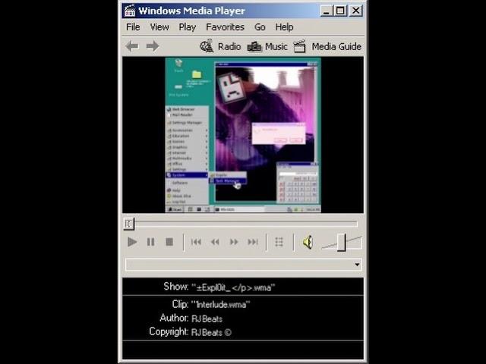Open the File menu
The width and height of the screenshot is (486, 364).
[133, 27]
